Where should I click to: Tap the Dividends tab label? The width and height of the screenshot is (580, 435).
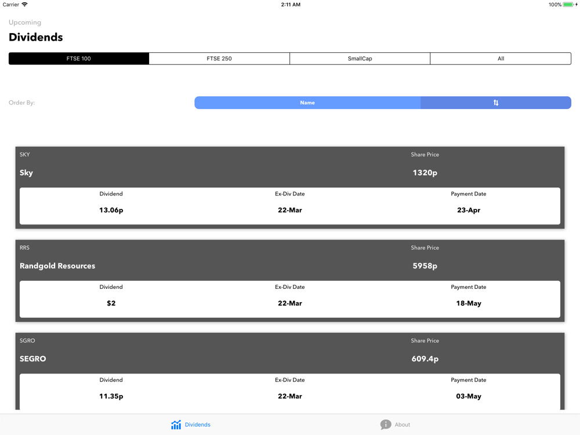pyautogui.click(x=198, y=425)
